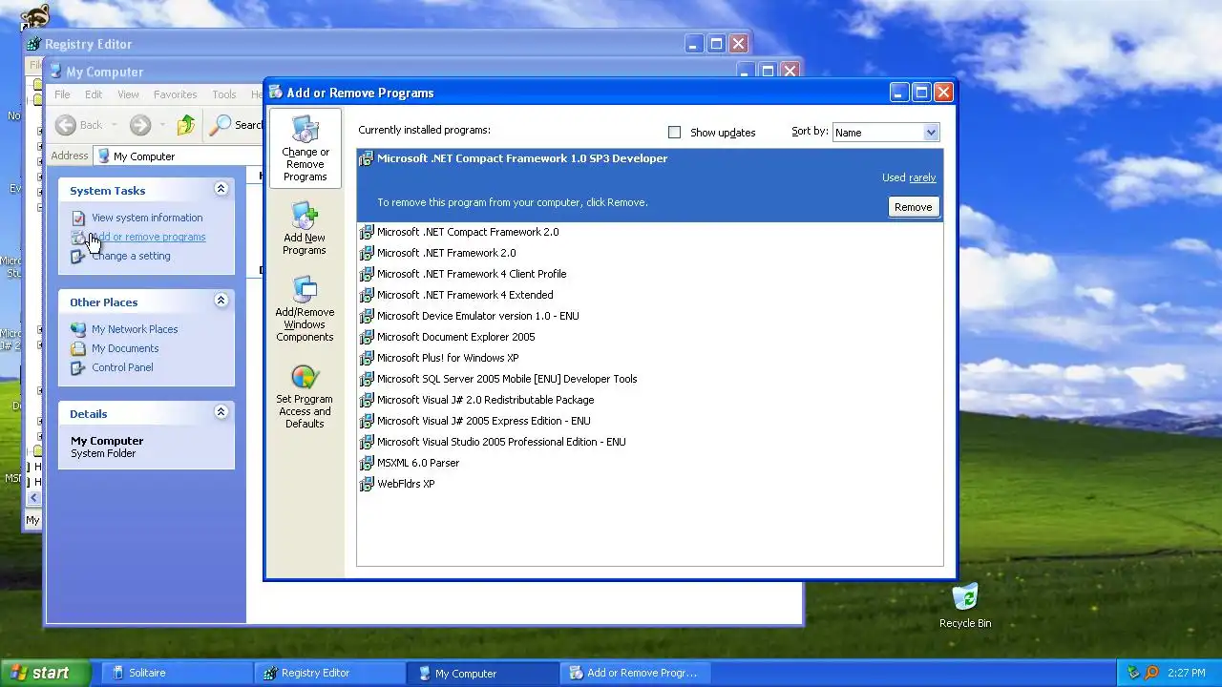This screenshot has height=687, width=1222.
Task: Click Add or remove programs link
Action: coord(149,237)
